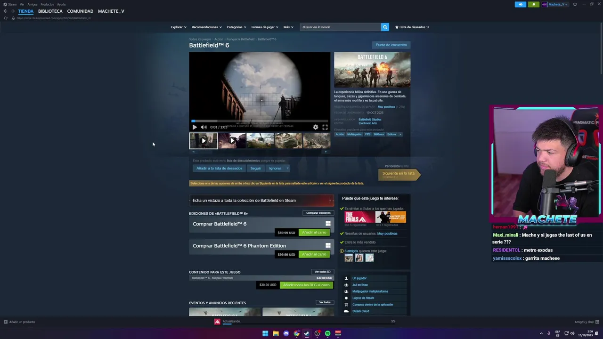Open File Explorer from the taskbar
This screenshot has width=603, height=339.
coord(276,333)
